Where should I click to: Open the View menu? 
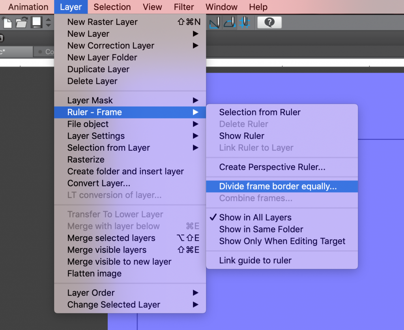(x=152, y=7)
